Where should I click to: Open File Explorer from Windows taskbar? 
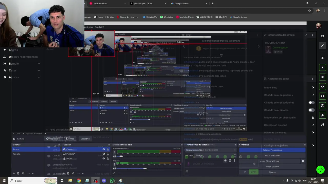pos(70,181)
